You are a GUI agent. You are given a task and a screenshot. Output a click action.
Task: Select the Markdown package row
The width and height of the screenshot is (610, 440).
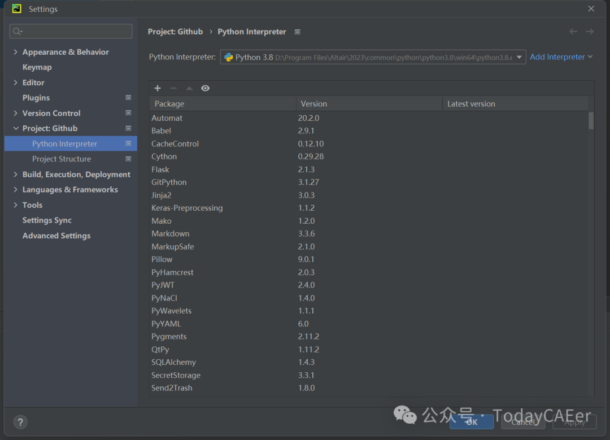369,233
